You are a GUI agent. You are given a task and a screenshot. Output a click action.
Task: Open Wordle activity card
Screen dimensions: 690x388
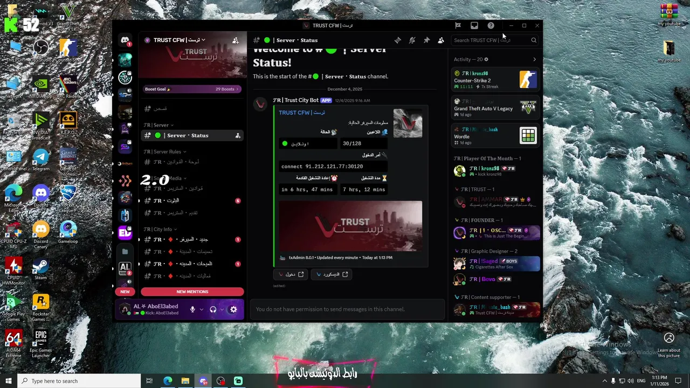(495, 136)
